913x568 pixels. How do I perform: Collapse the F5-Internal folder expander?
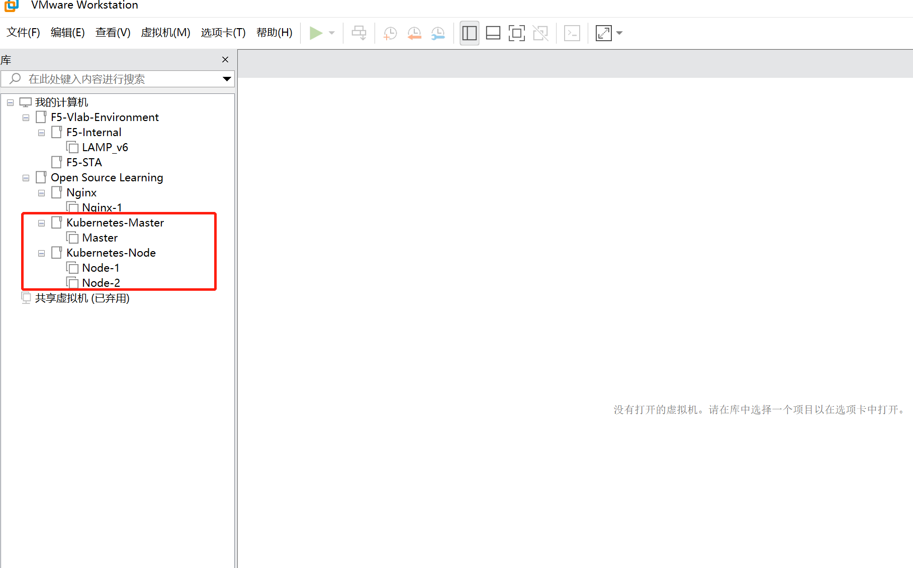coord(41,133)
